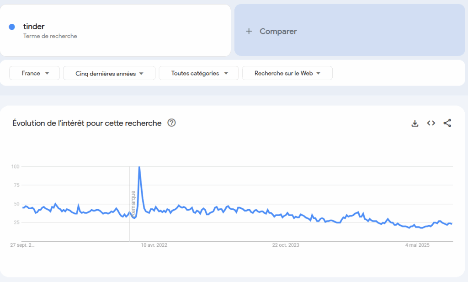Click the peak spike at 100 on the graph
468x282 pixels.
click(x=139, y=168)
